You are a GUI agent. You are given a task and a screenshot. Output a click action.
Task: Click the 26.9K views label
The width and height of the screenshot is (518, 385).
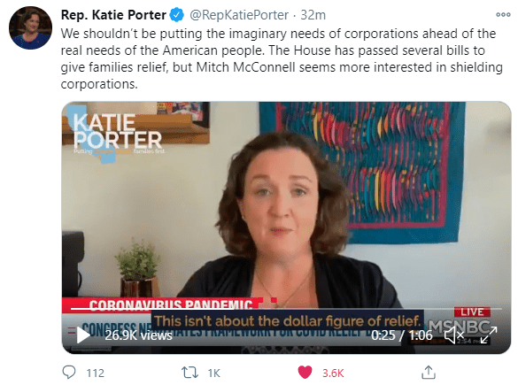pos(139,335)
